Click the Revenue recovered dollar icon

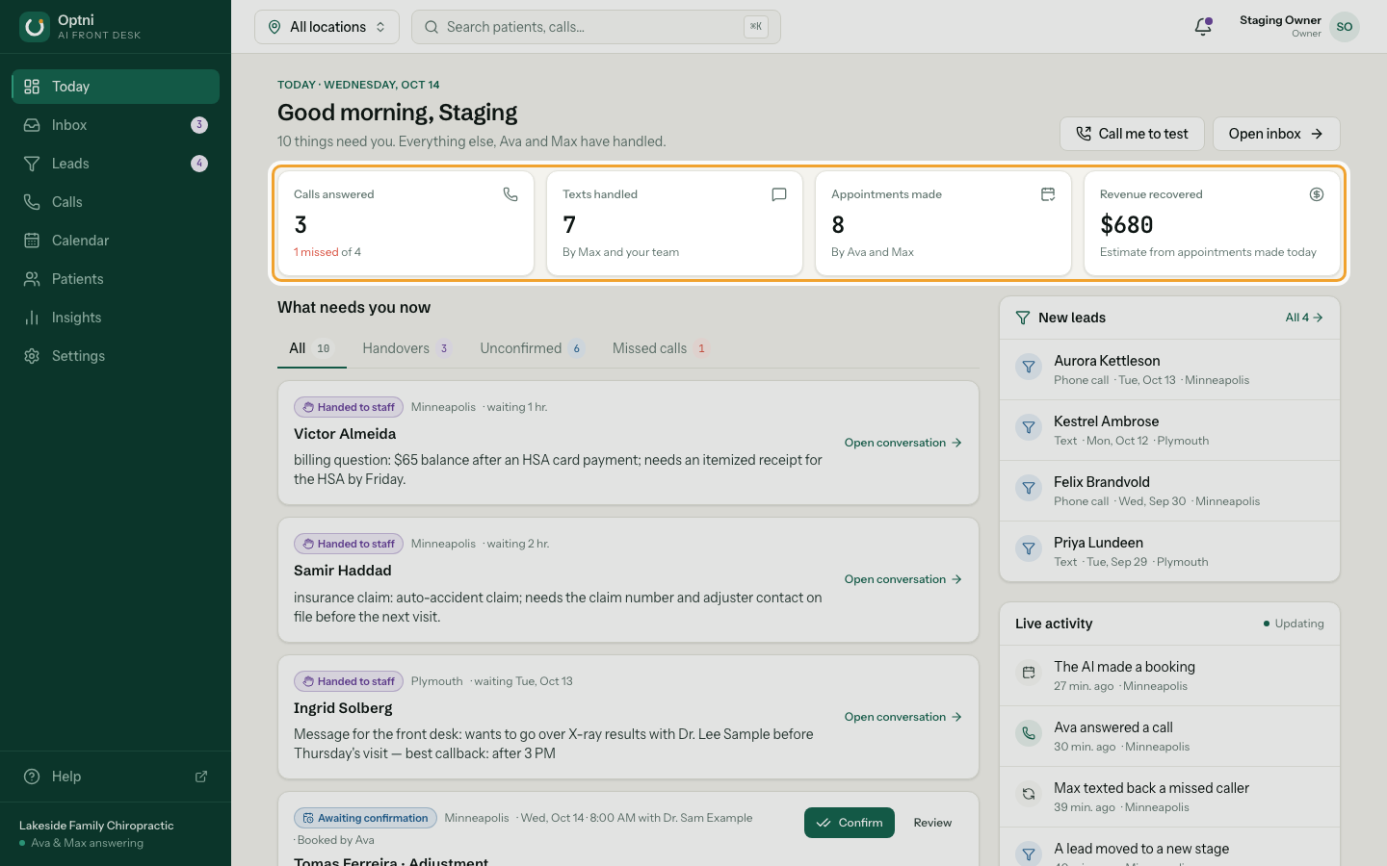point(1317,194)
